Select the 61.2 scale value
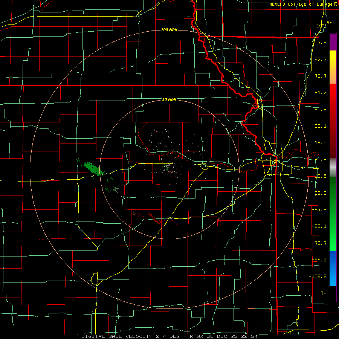The width and height of the screenshot is (339, 339). (321, 93)
